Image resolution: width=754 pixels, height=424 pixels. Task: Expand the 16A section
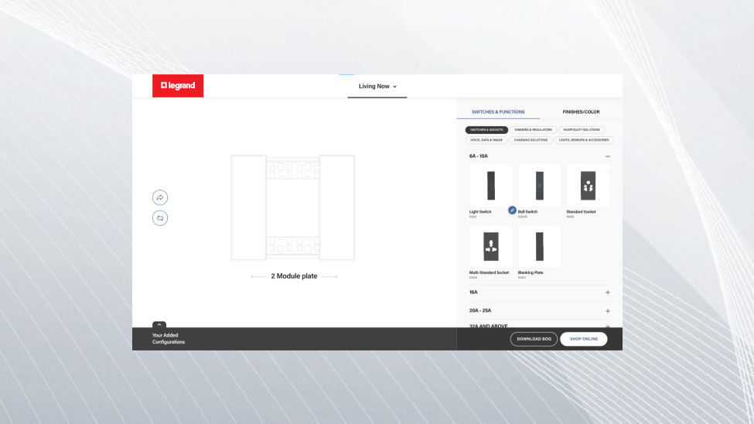607,292
